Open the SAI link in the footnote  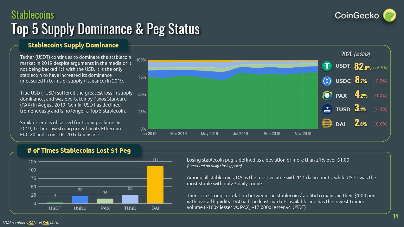[x=31, y=223]
